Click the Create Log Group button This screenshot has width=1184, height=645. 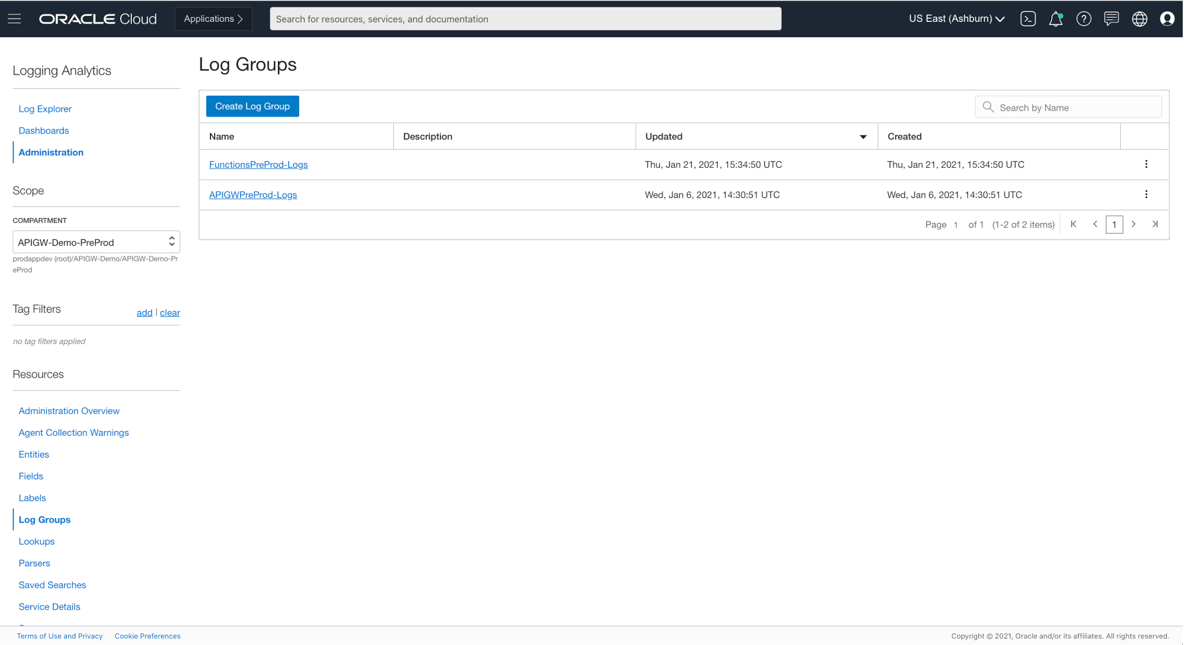coord(252,106)
